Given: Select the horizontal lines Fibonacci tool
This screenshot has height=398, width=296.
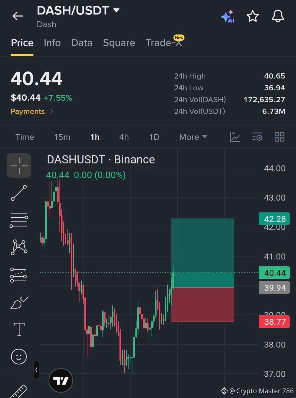Looking at the screenshot, I should (19, 220).
